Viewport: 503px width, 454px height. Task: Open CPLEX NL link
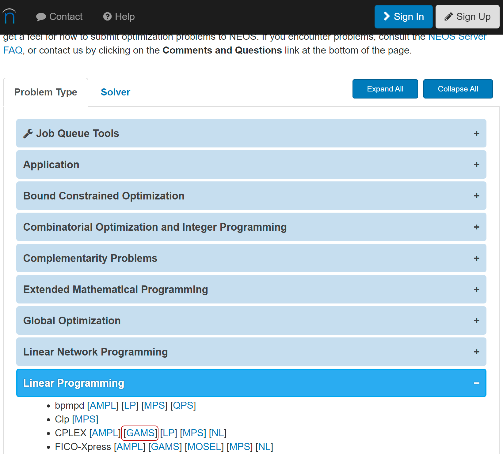point(218,433)
